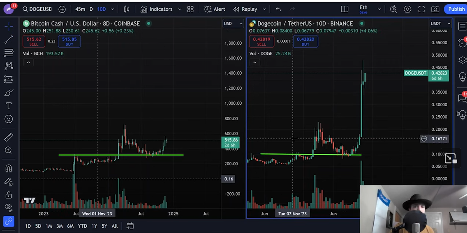Screen dimensions: 467x233
Task: Toggle lock all drawings
Action: click(9, 195)
